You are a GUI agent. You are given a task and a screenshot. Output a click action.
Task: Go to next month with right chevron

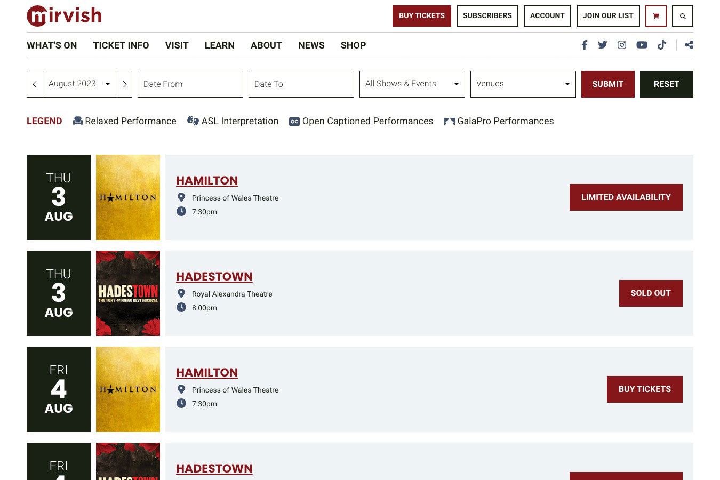coord(124,84)
